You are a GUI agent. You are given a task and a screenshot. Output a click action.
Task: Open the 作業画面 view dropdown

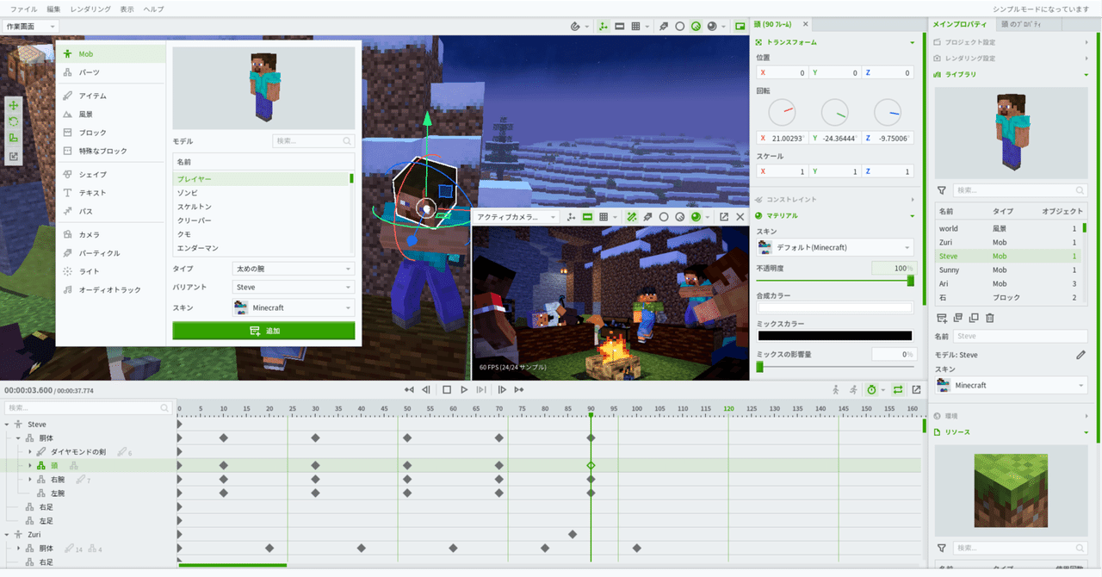31,27
